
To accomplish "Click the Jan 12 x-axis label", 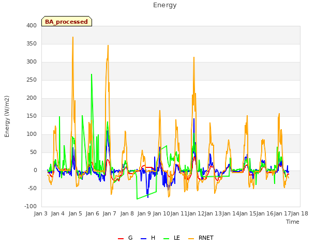I will (x=196, y=213).
